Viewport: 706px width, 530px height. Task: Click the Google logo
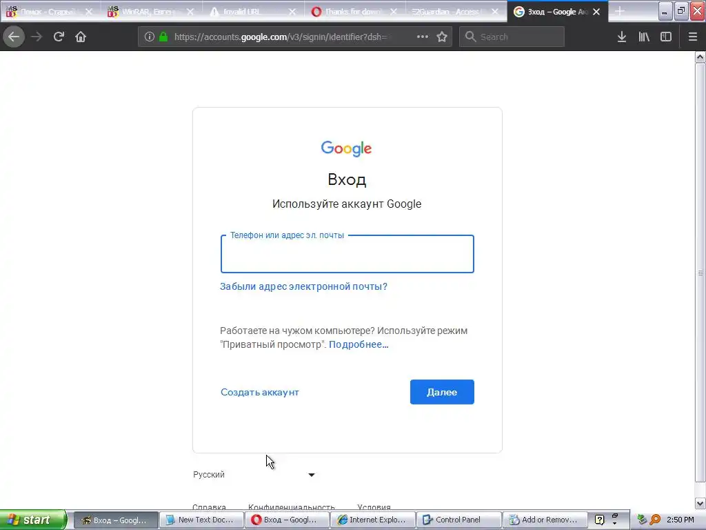coord(346,148)
